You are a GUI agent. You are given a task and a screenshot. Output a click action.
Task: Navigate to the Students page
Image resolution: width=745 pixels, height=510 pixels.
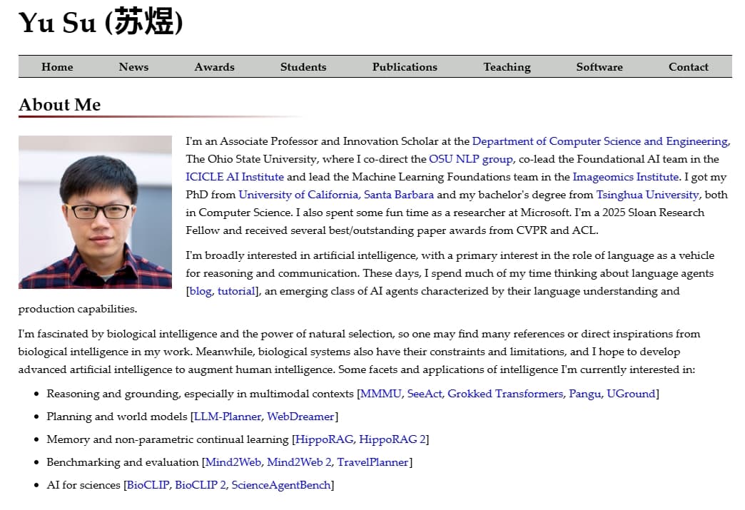(x=303, y=67)
